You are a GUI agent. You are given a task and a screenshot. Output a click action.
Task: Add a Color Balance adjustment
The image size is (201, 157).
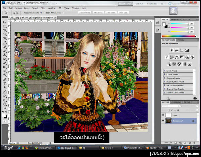[177, 57]
